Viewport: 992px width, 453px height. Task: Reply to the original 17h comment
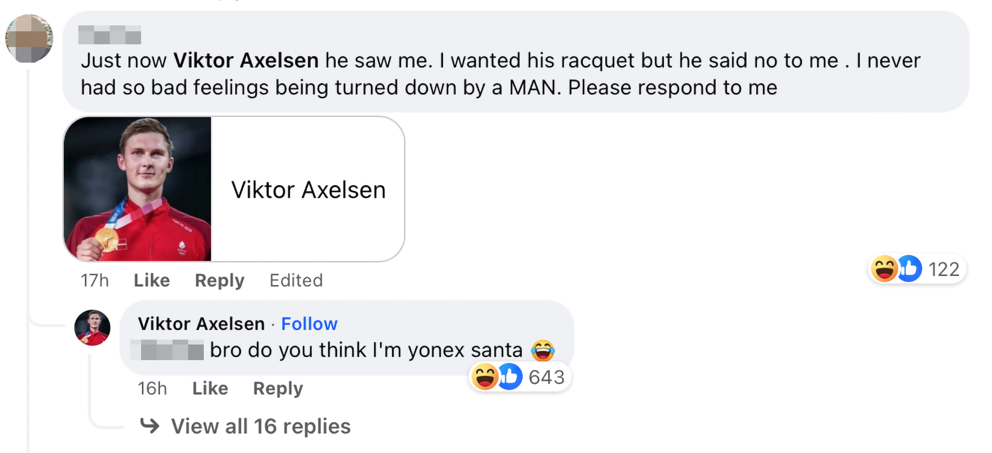[219, 280]
